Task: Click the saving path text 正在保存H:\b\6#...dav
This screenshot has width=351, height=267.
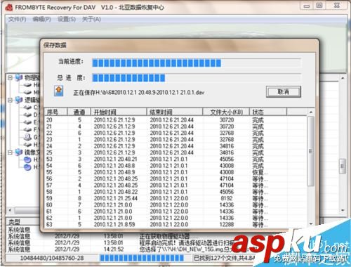Action: [138, 92]
